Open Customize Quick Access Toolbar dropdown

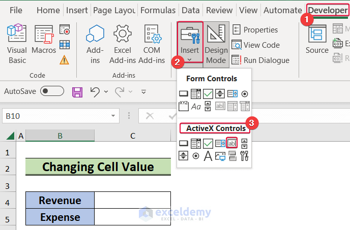143,91
